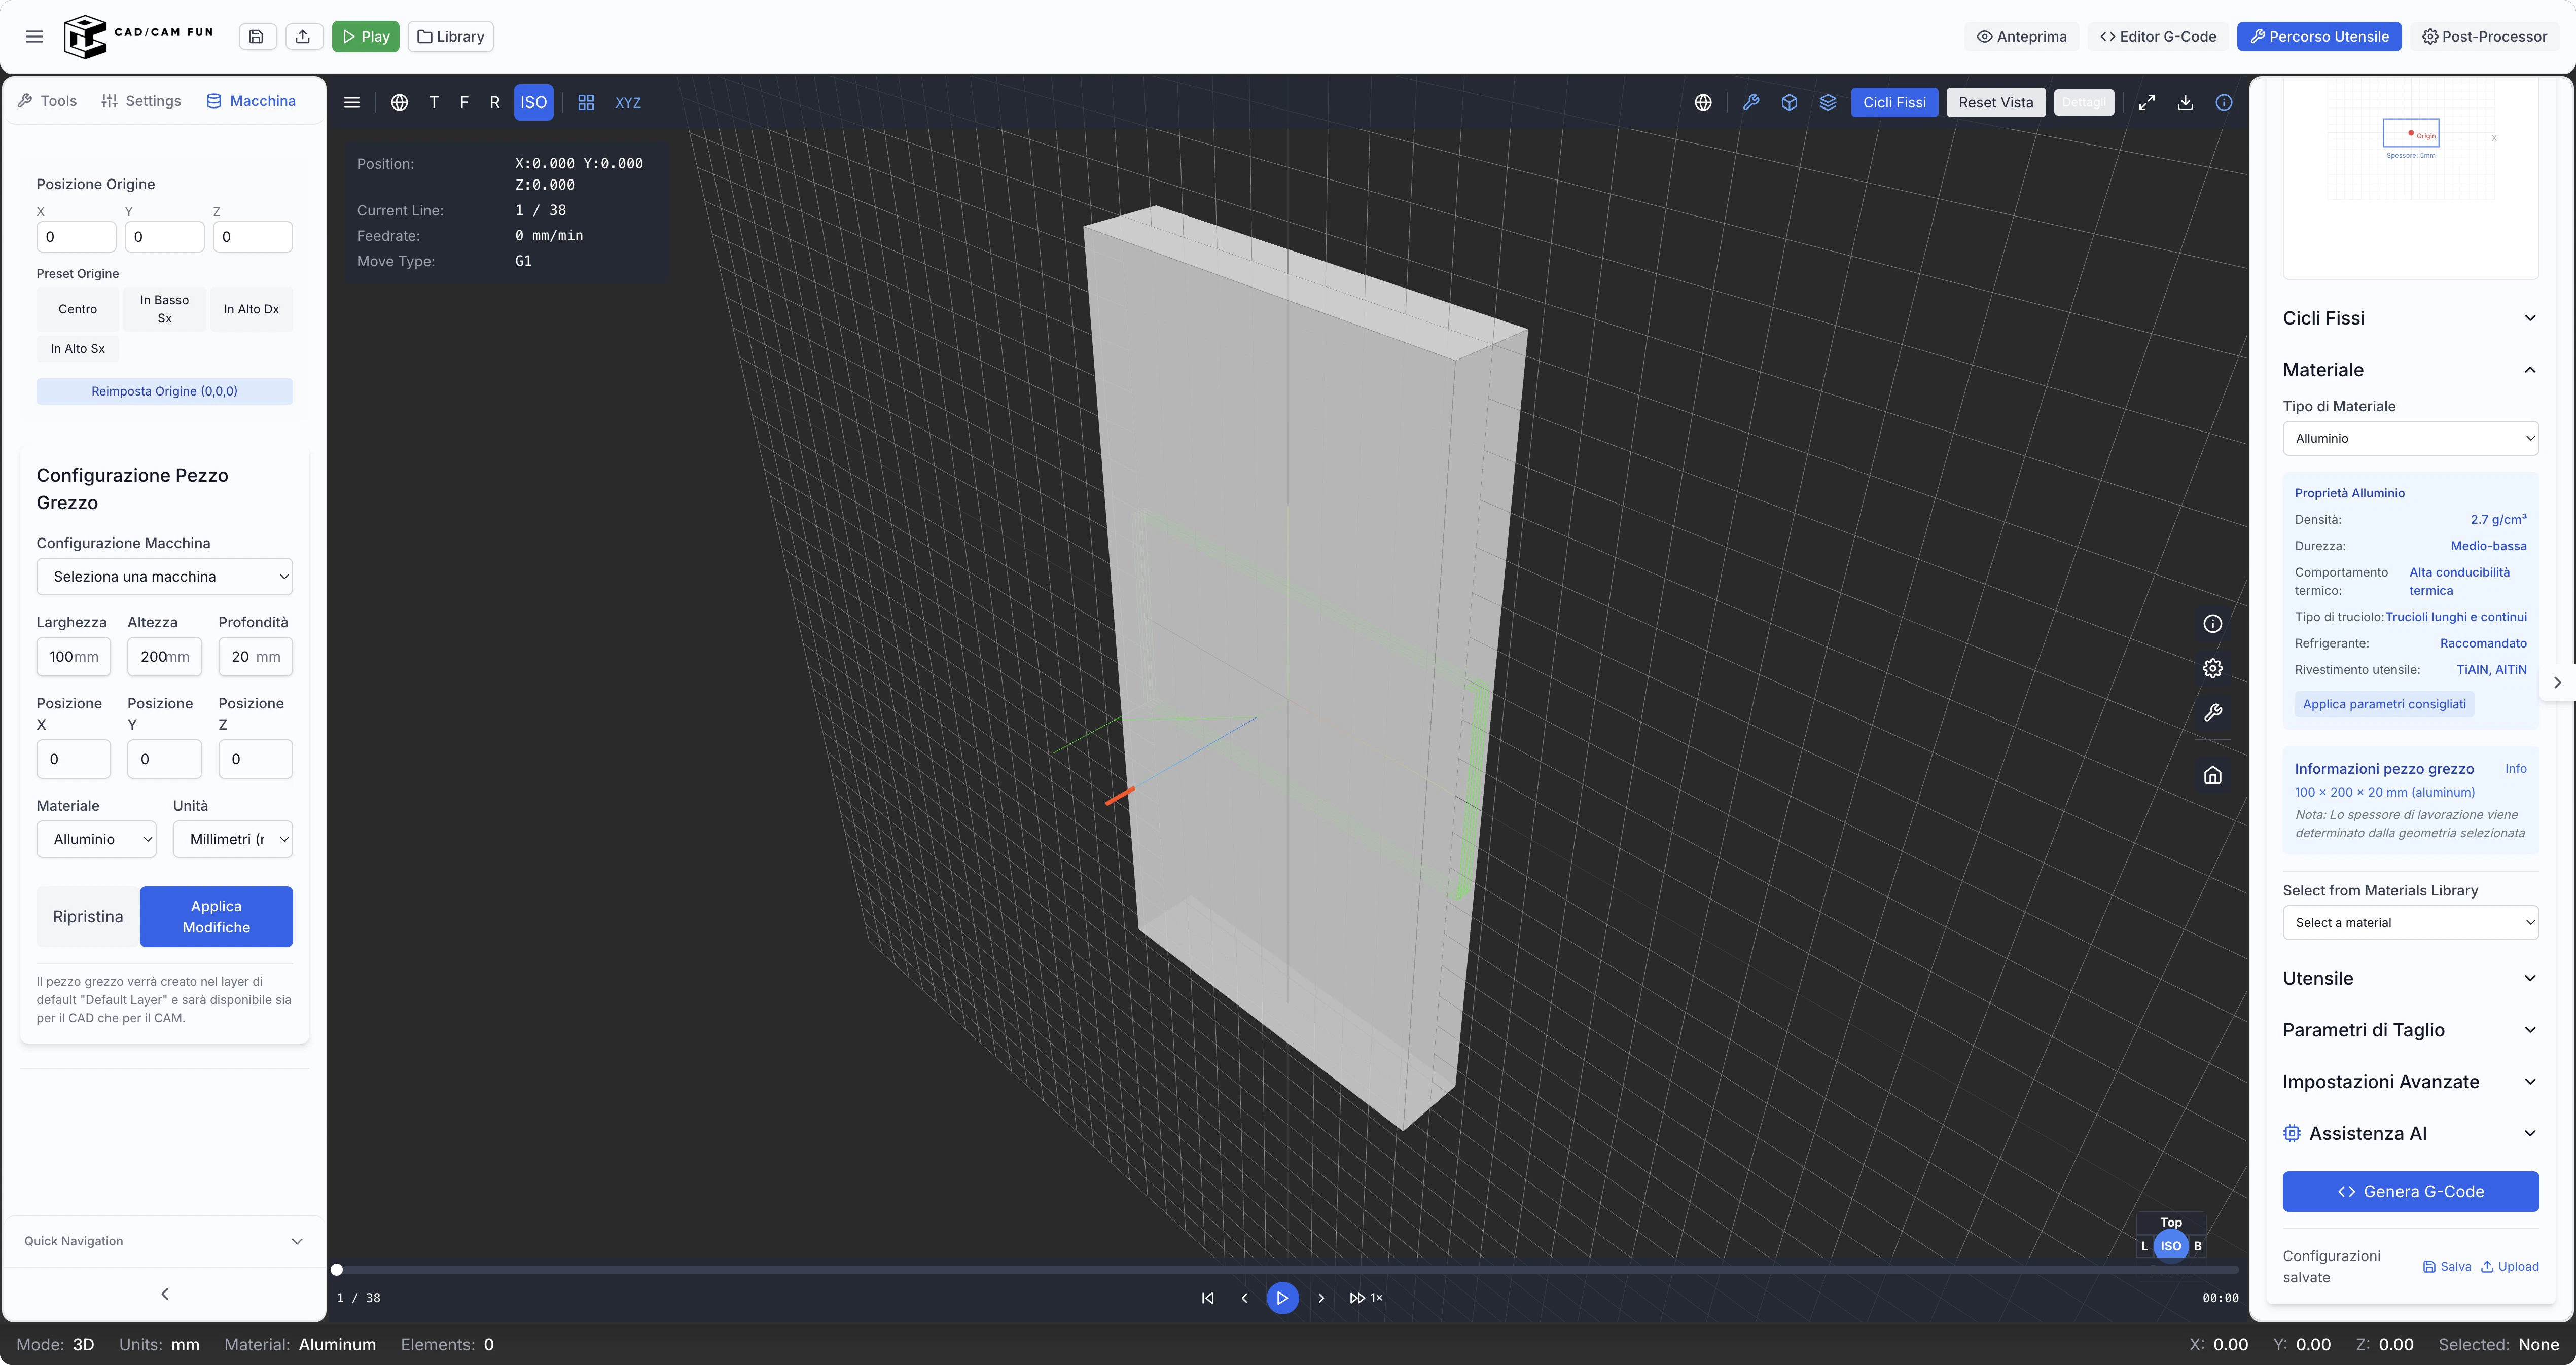Screen dimensions: 2576x1365
Task: Click the save file icon
Action: pos(256,37)
